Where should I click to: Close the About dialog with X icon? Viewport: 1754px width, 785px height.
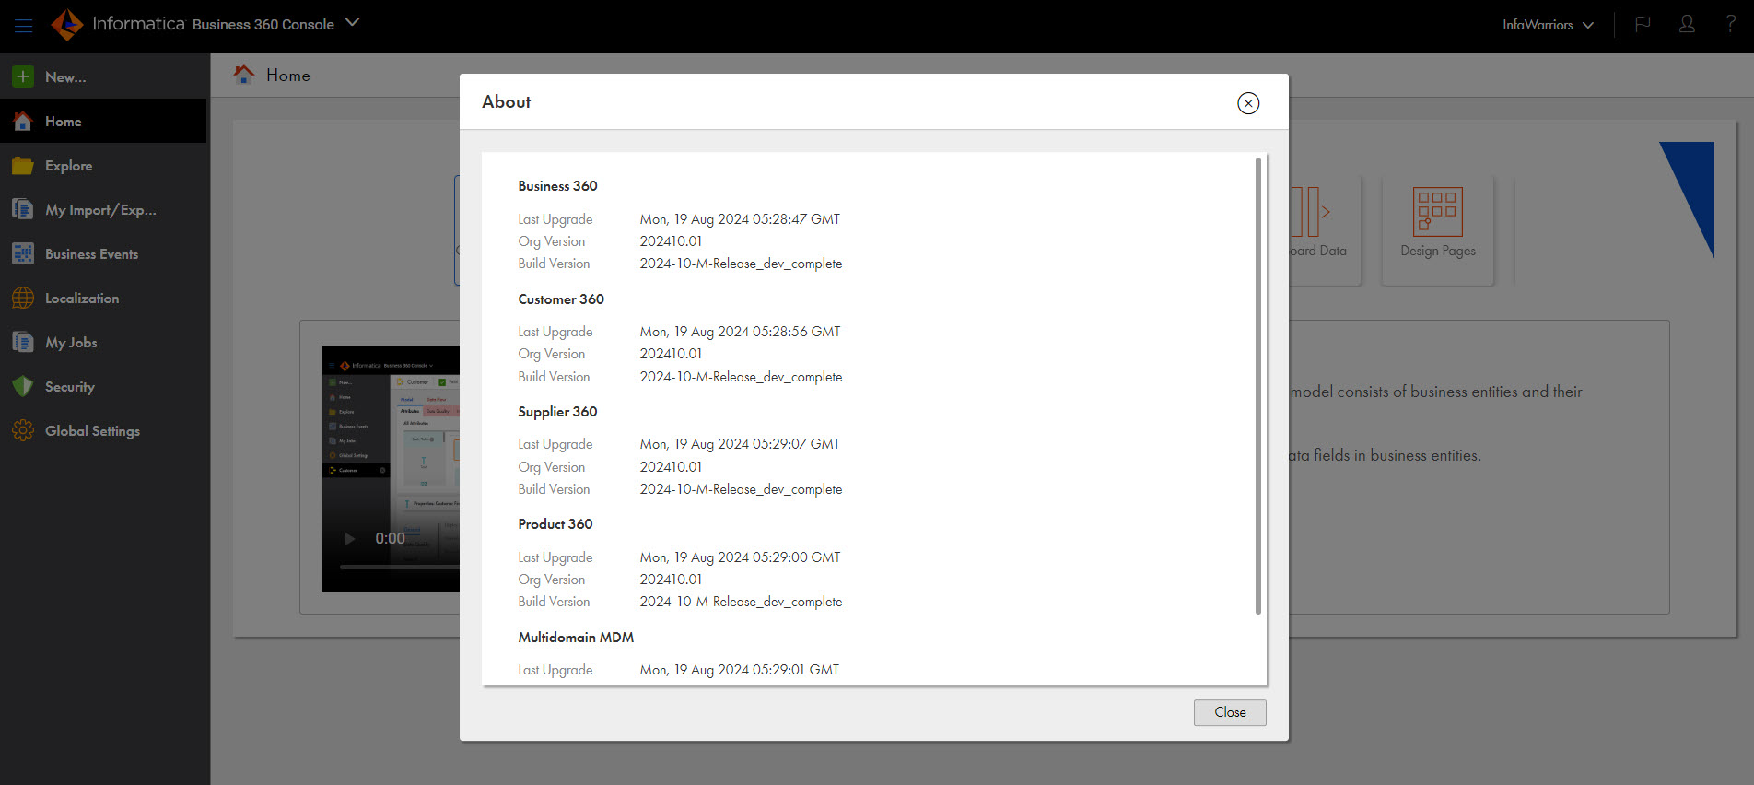[1248, 103]
